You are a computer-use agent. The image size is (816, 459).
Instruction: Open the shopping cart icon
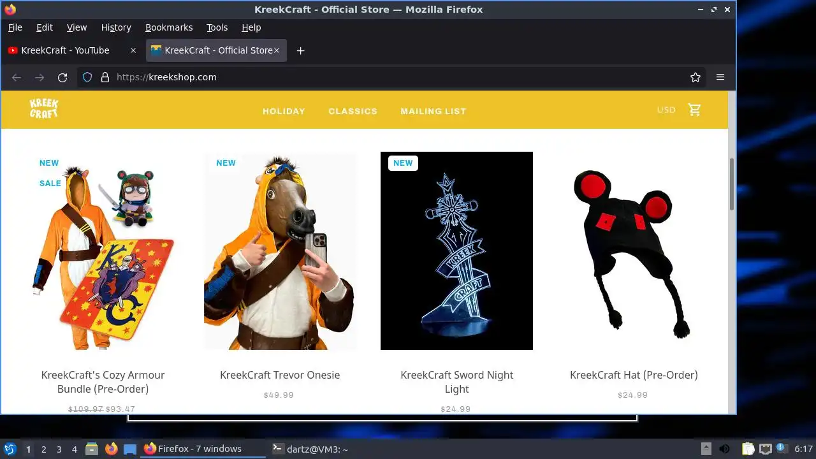coord(695,110)
